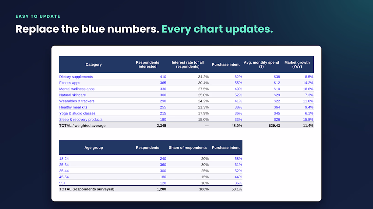The height and width of the screenshot is (209, 373).
Task: Select the 35-44 purchase intent 52%
Action: click(x=238, y=171)
